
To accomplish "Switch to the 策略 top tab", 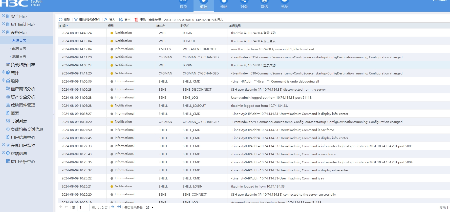I will (x=224, y=5).
